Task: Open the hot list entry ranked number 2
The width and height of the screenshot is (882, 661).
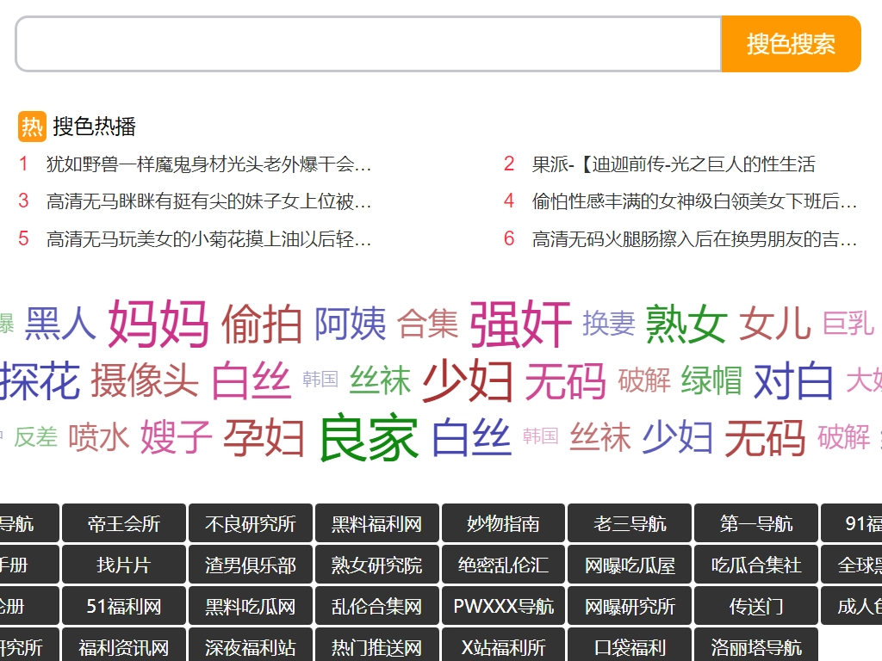Action: [x=673, y=164]
